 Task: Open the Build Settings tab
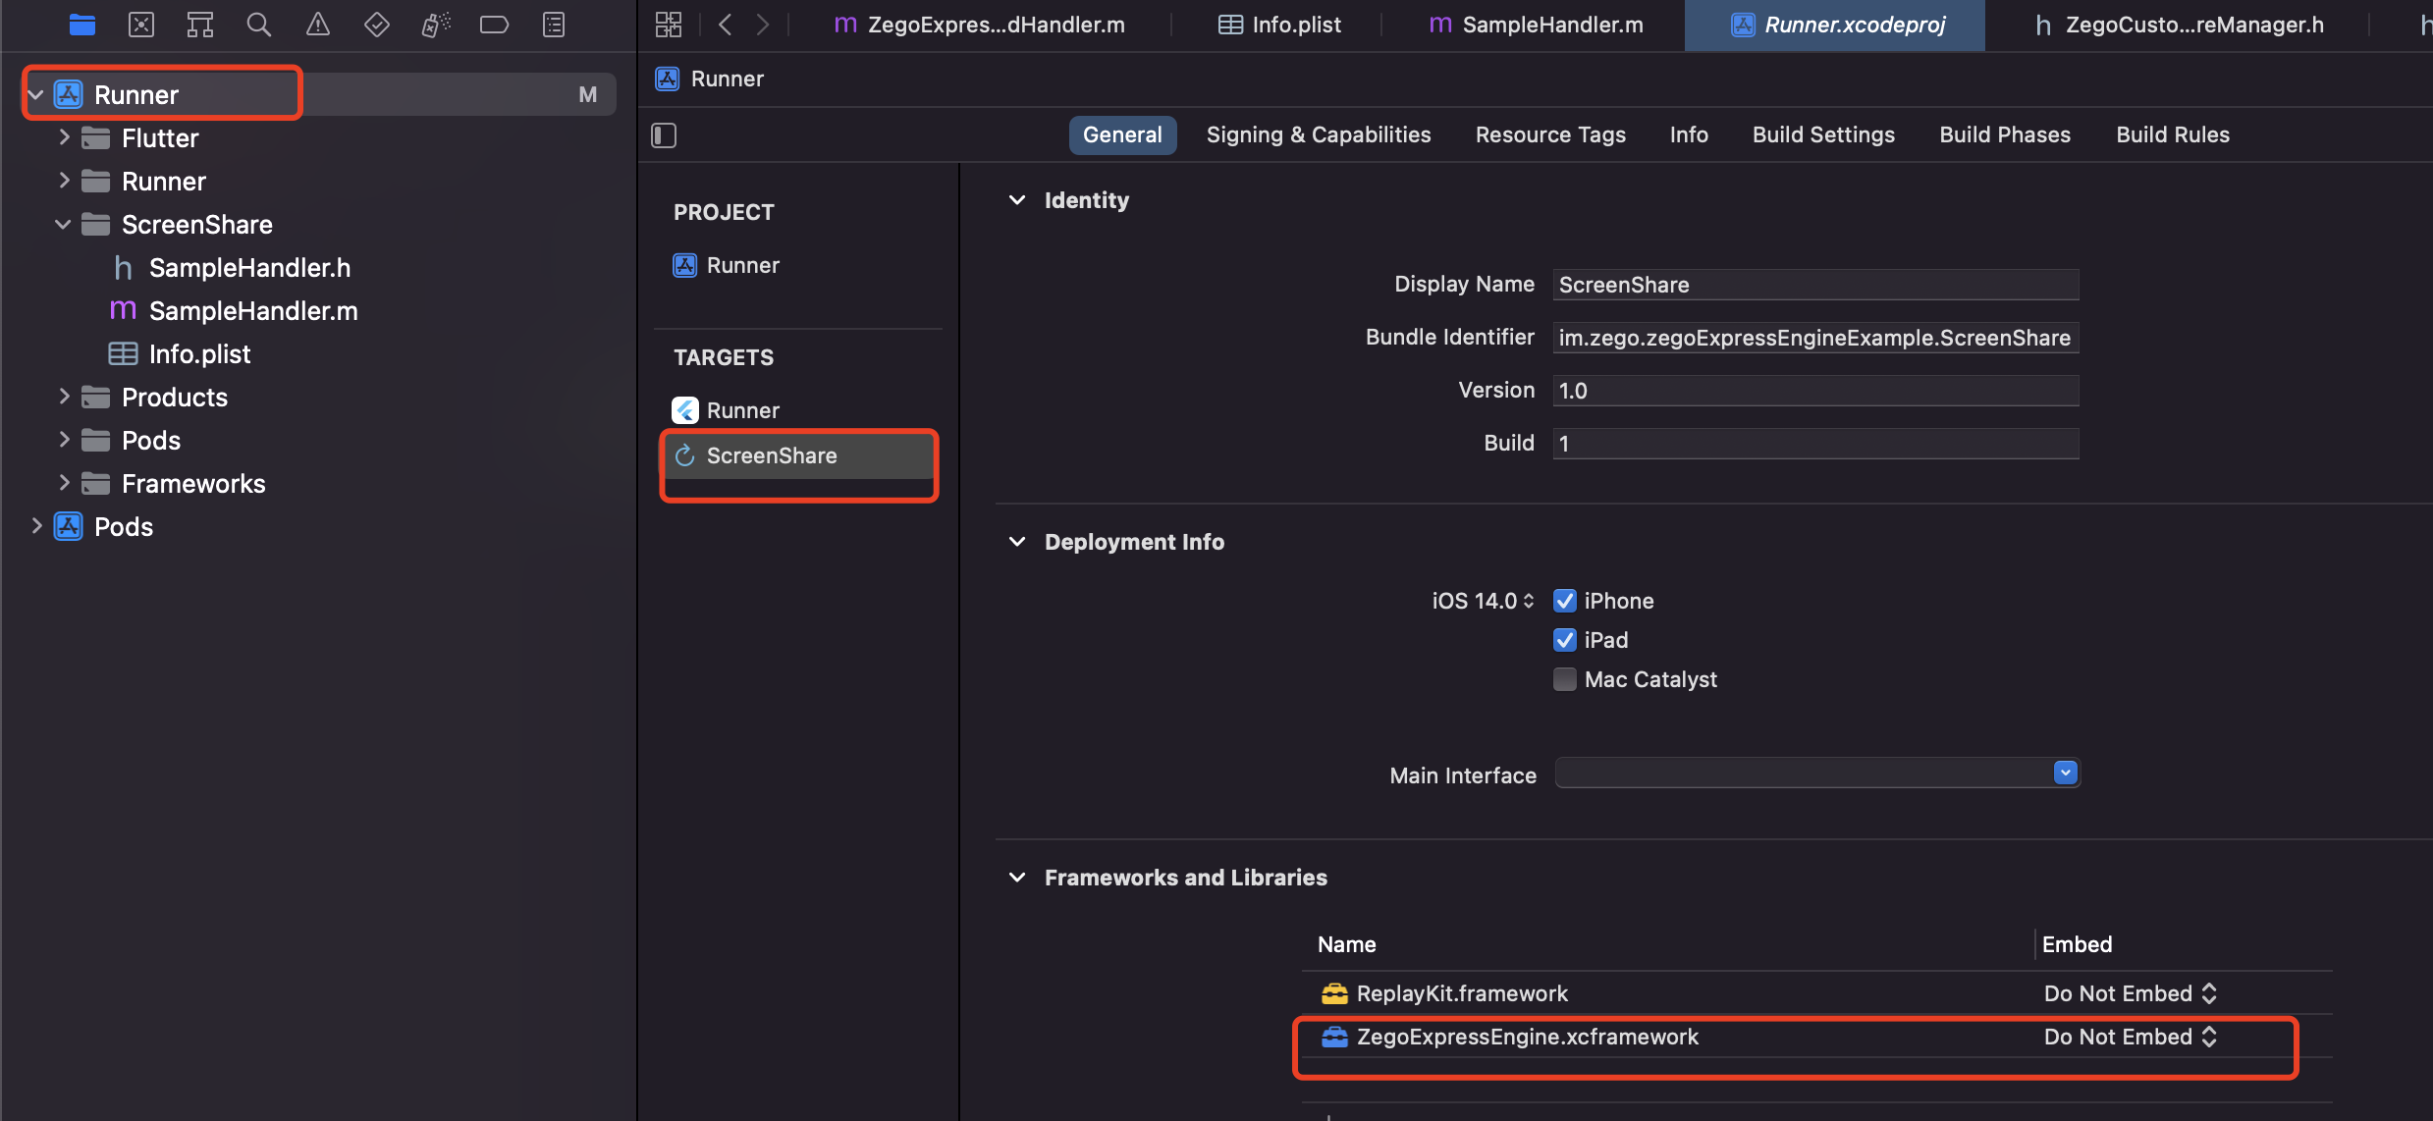coord(1823,135)
